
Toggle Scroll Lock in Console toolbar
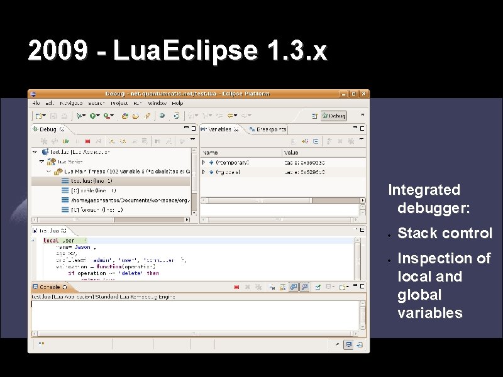coord(282,287)
